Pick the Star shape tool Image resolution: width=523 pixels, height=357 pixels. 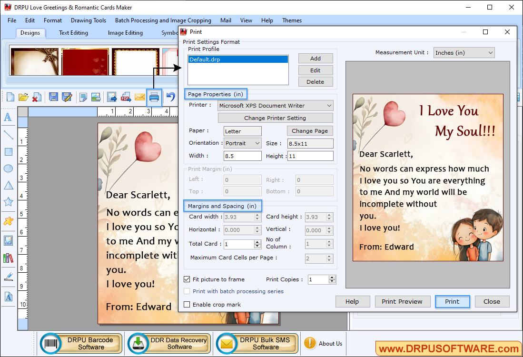8,201
